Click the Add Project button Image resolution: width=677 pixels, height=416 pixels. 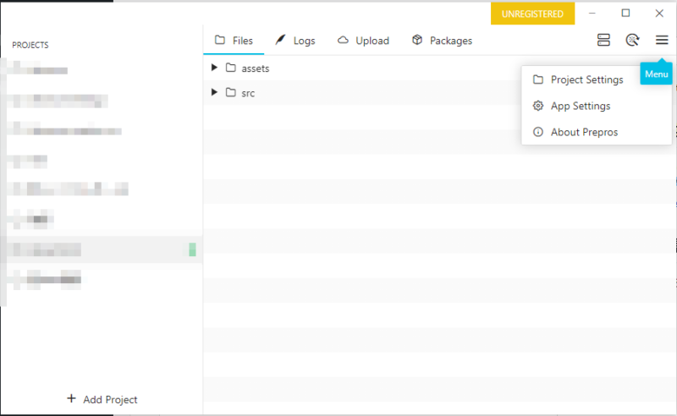(102, 399)
